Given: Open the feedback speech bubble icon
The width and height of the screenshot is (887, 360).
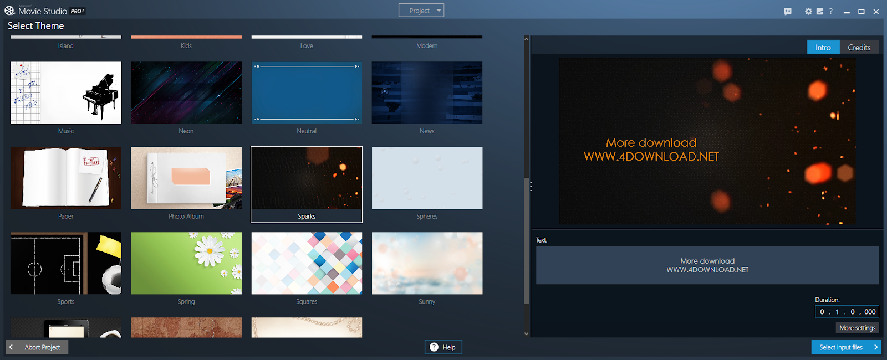Looking at the screenshot, I should [788, 12].
